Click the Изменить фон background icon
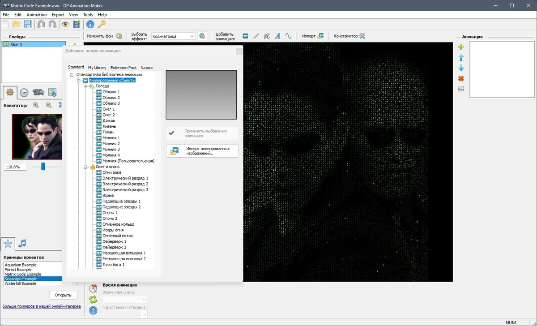 tap(119, 36)
